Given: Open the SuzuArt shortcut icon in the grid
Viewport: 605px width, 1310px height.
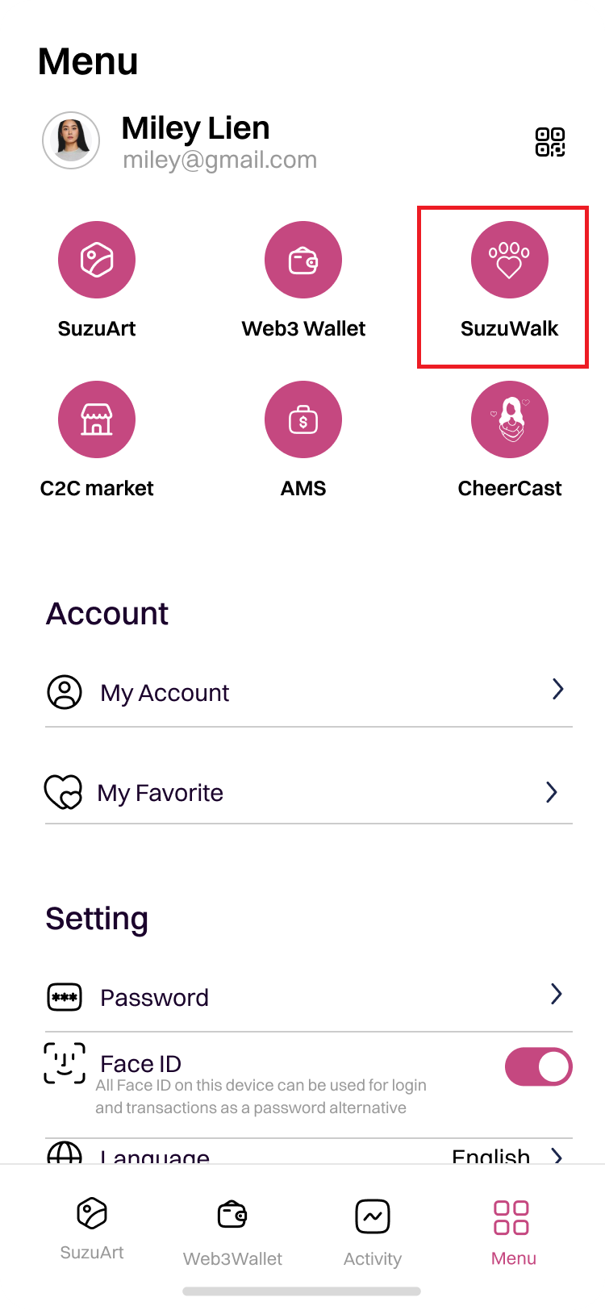Looking at the screenshot, I should (x=97, y=260).
